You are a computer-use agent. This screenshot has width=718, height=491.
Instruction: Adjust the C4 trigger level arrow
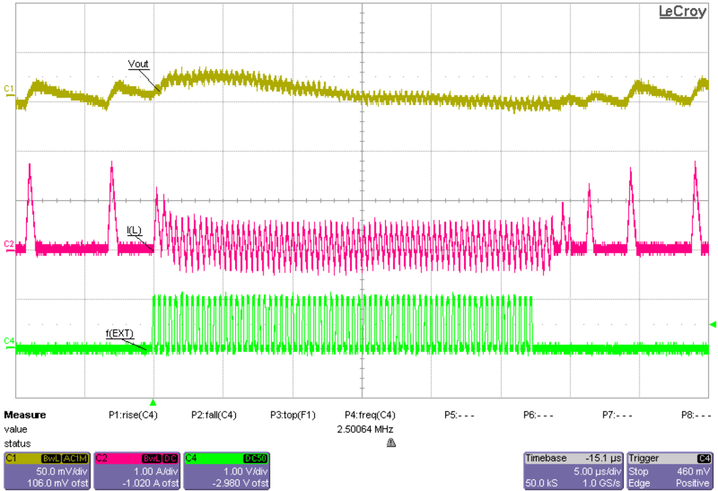pos(713,325)
